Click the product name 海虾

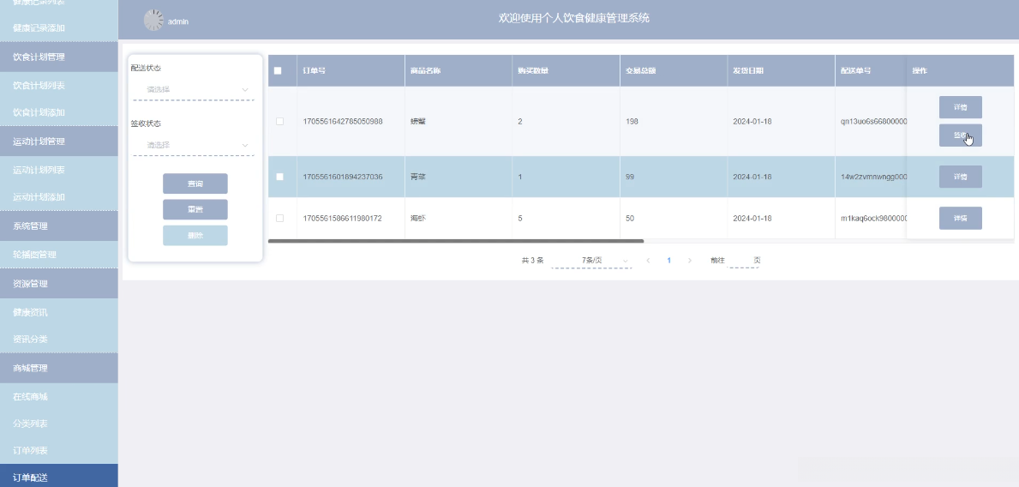coord(418,219)
